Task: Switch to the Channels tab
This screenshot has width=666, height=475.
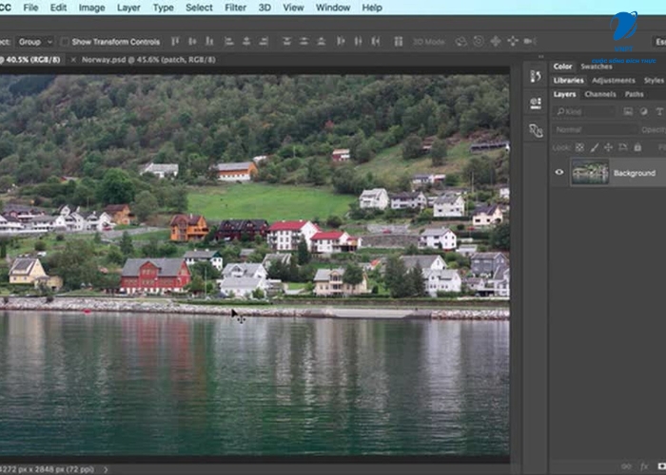Action: 600,94
